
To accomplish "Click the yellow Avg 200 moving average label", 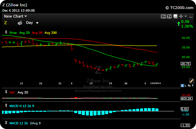I will (x=51, y=33).
